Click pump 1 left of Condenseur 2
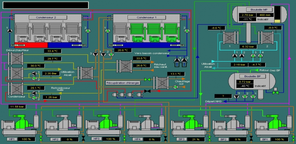Viewport: 296px width, 144px height. click(x=10, y=31)
